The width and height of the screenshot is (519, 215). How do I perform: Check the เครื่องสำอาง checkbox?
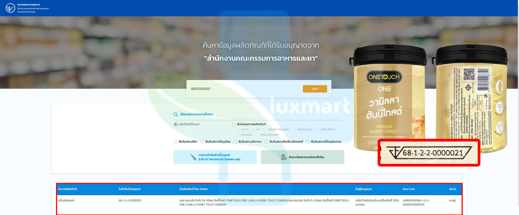(x=317, y=130)
